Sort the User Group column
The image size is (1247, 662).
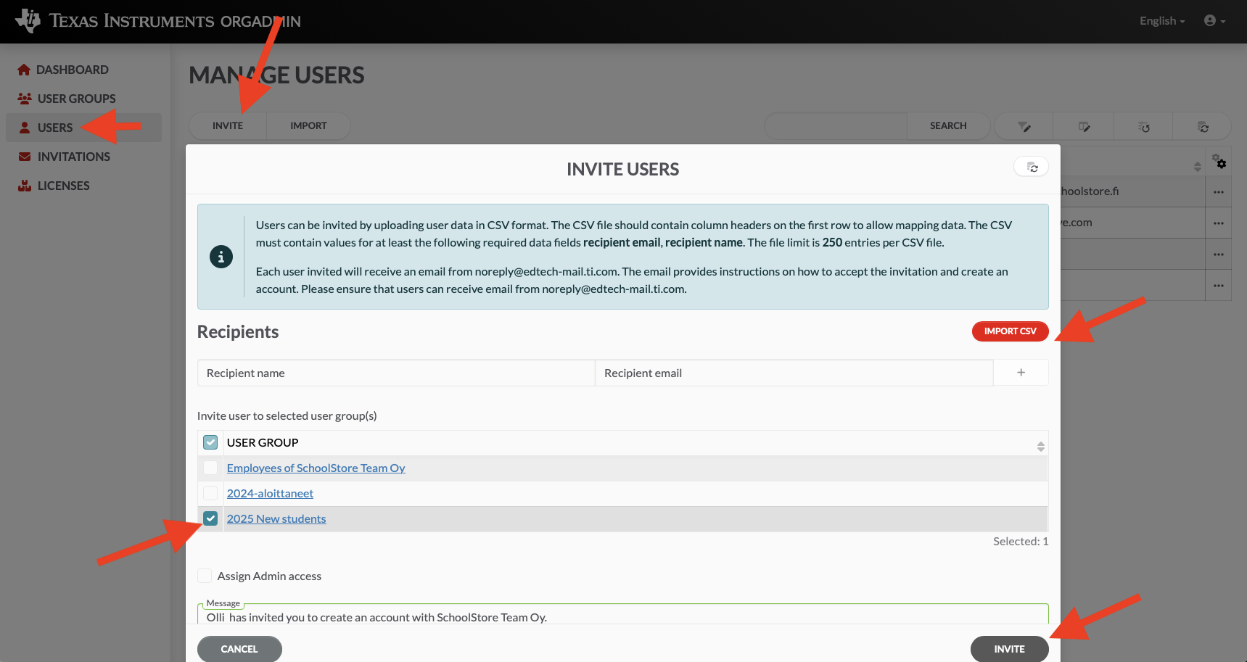pyautogui.click(x=1040, y=447)
